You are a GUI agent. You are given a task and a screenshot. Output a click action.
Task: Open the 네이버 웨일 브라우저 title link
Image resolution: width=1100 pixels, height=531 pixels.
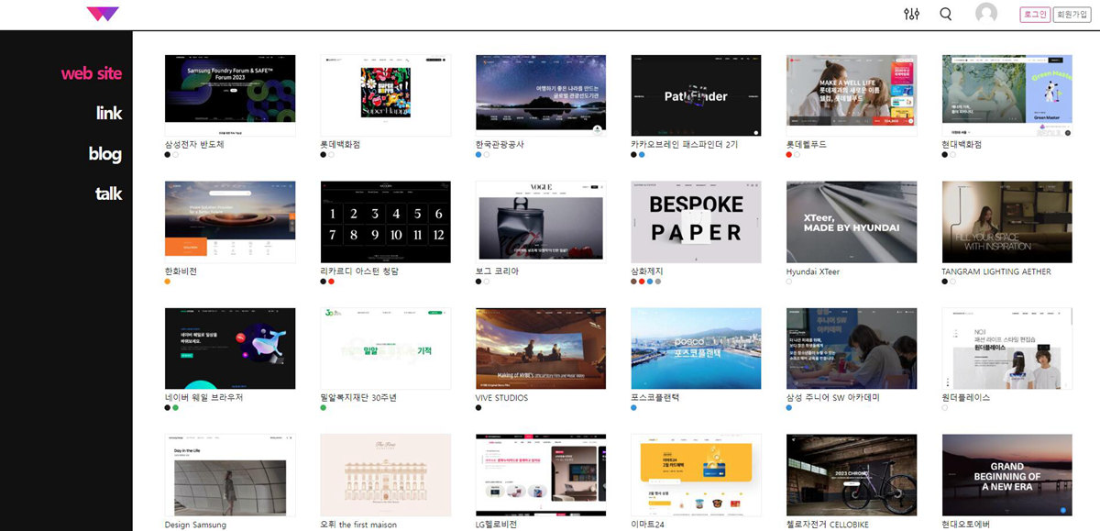click(204, 398)
